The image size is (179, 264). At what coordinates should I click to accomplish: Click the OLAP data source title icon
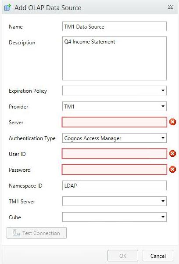pos(7,7)
